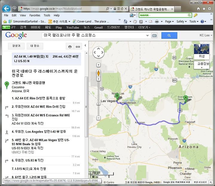Image resolution: width=215 pixels, height=186 pixels.
Task: Click the my-location button on map
Action: (x=99, y=65)
